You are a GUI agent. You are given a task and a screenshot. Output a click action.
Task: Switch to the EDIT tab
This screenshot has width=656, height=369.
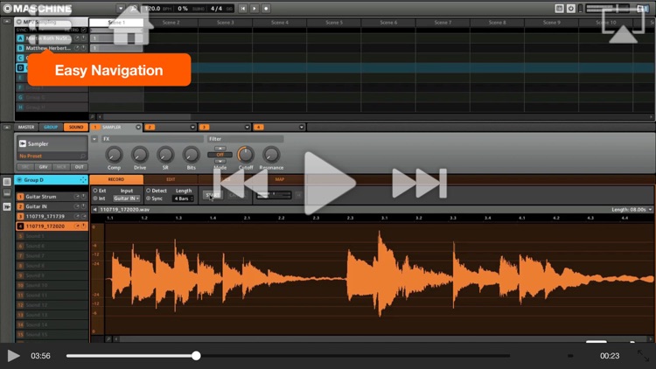pos(171,179)
